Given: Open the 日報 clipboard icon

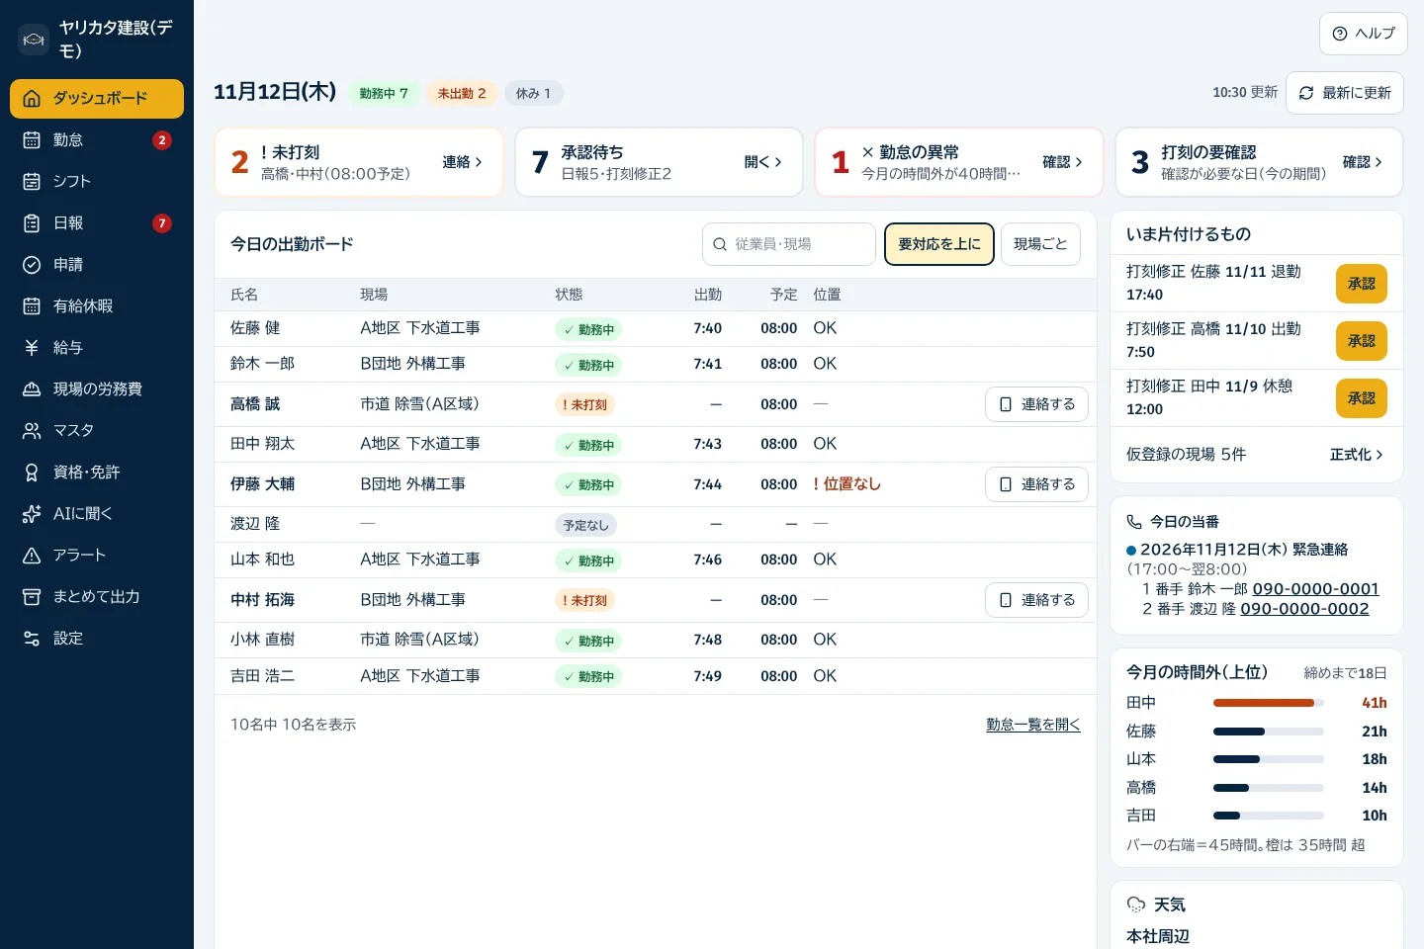Looking at the screenshot, I should point(32,223).
